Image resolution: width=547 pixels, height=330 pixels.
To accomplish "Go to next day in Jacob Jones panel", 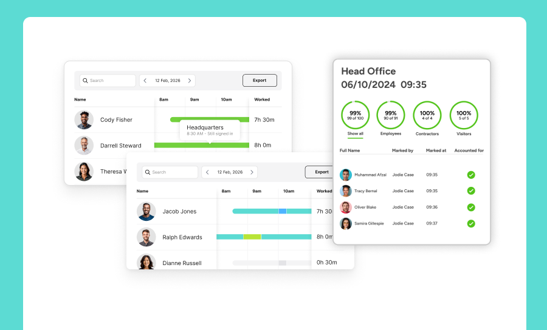I will click(252, 172).
